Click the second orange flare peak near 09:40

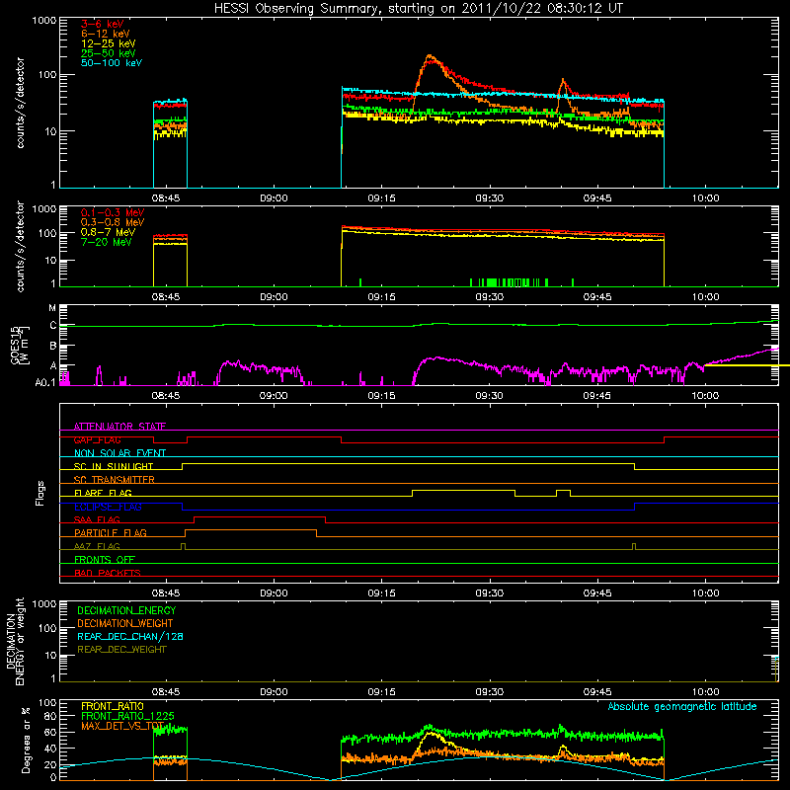(x=563, y=81)
